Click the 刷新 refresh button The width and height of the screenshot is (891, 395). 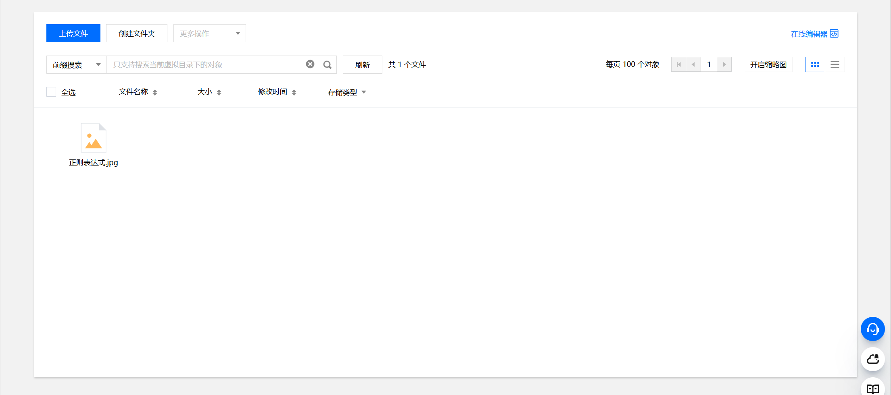(362, 64)
